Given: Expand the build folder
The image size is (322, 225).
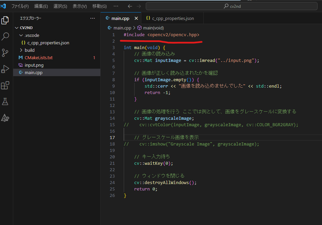Looking at the screenshot, I should tap(21, 50).
